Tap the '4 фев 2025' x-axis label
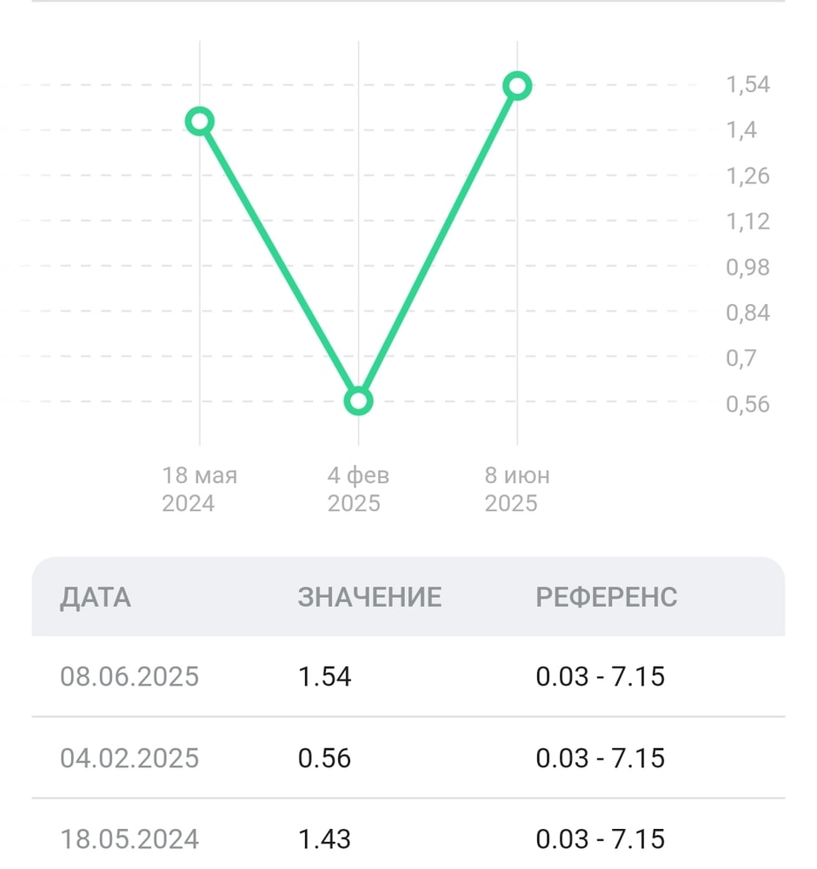The height and width of the screenshot is (869, 817). coord(357,489)
